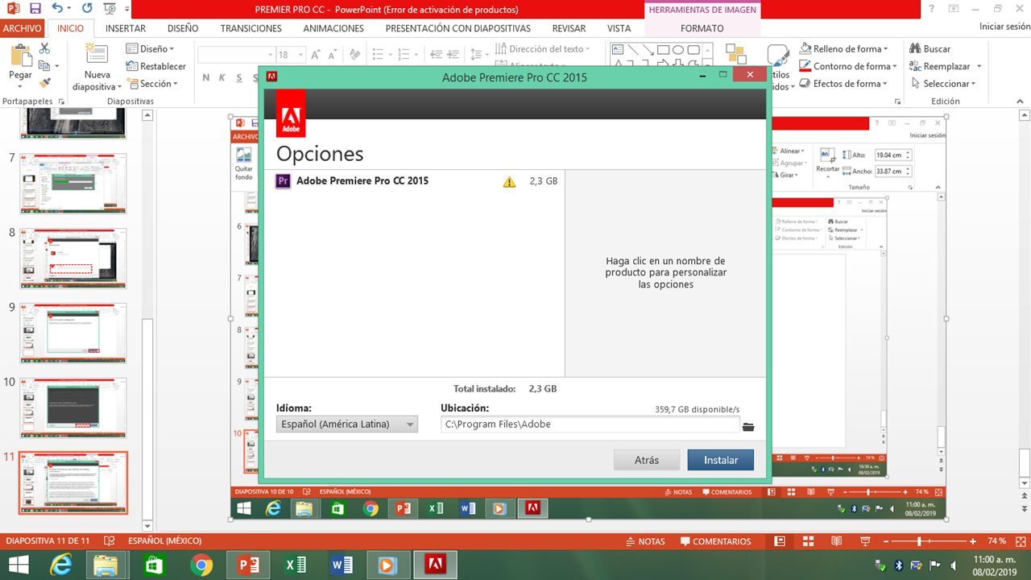
Task: Select Adobe Premiere Pro CC 2015 product row
Action: [415, 181]
